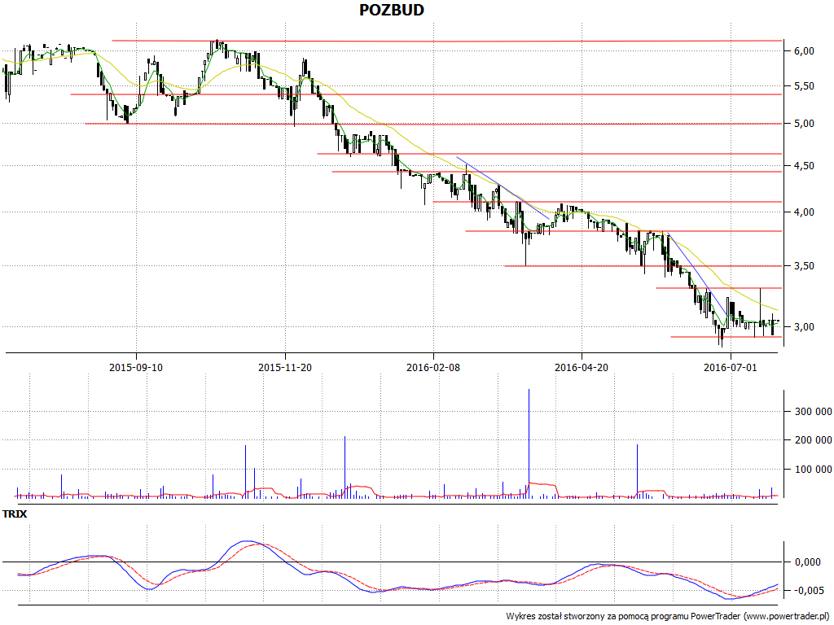Click the tallest volume bar above 300 000

point(529,444)
